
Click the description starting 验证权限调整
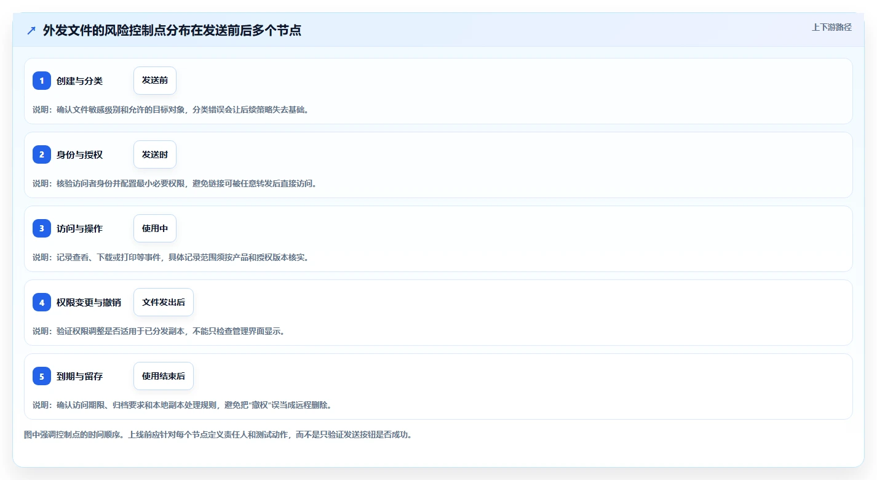pos(159,331)
